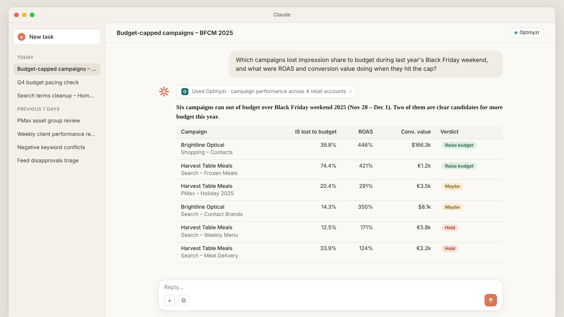Open Search terms cleanup chat
The image size is (564, 317).
tap(57, 96)
